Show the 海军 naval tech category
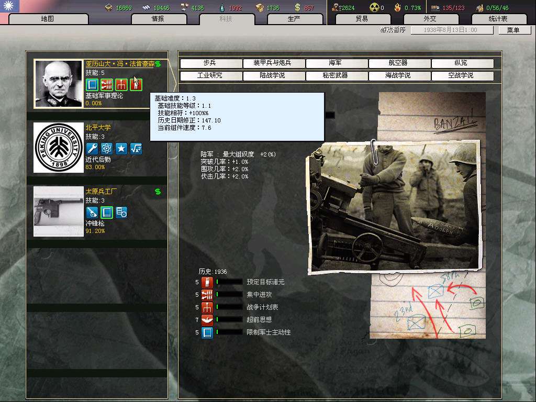536x402 pixels. 337,63
